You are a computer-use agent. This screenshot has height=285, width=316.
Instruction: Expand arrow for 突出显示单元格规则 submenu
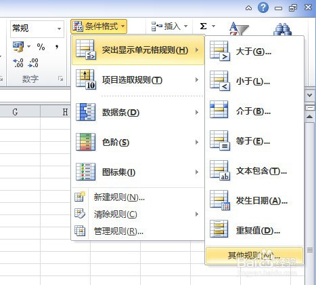click(197, 50)
